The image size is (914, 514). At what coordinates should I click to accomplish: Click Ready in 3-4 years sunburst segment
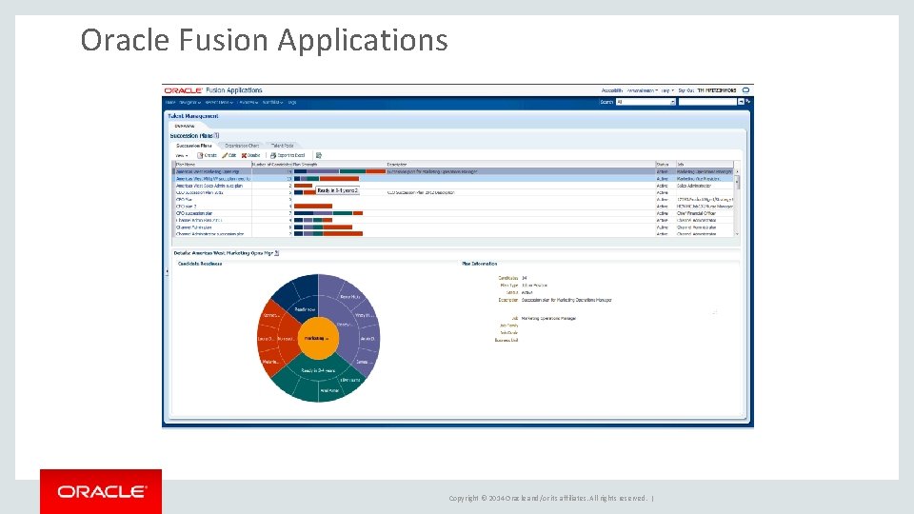(318, 369)
